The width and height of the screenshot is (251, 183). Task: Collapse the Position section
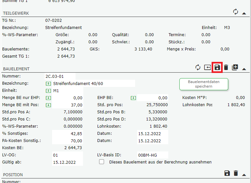[x=244, y=175]
